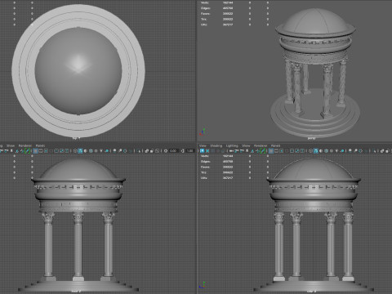
Task: Click the Gamma icon in bottom-left toolbar
Action: click(x=183, y=151)
